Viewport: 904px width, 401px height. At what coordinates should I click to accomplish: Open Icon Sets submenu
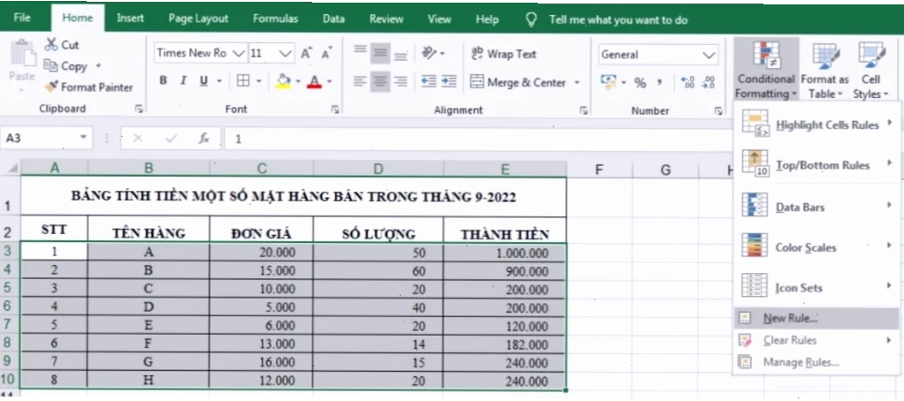[x=816, y=287]
